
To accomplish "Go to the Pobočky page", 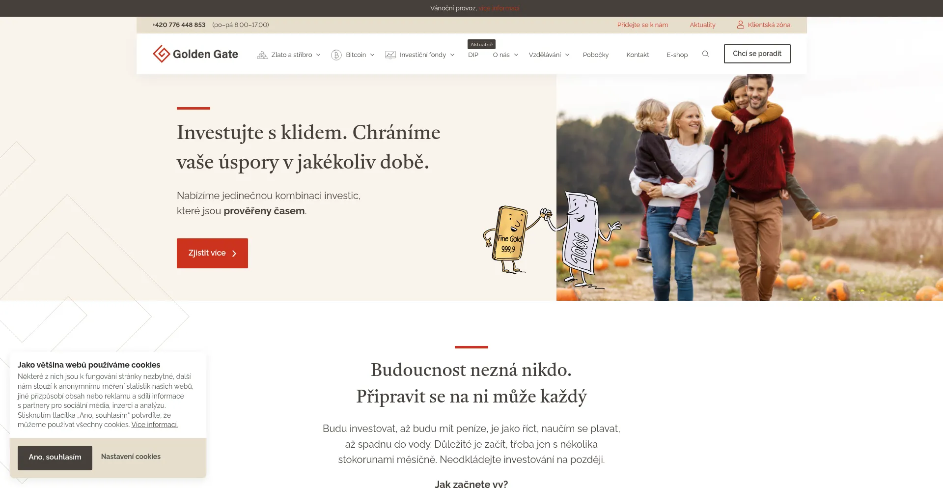I will (x=596, y=55).
